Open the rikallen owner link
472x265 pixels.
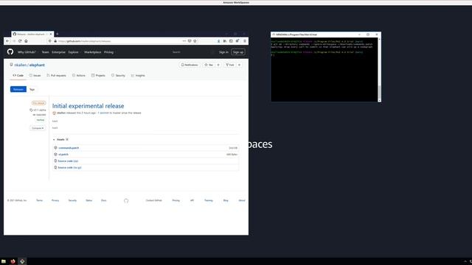[x=20, y=65]
